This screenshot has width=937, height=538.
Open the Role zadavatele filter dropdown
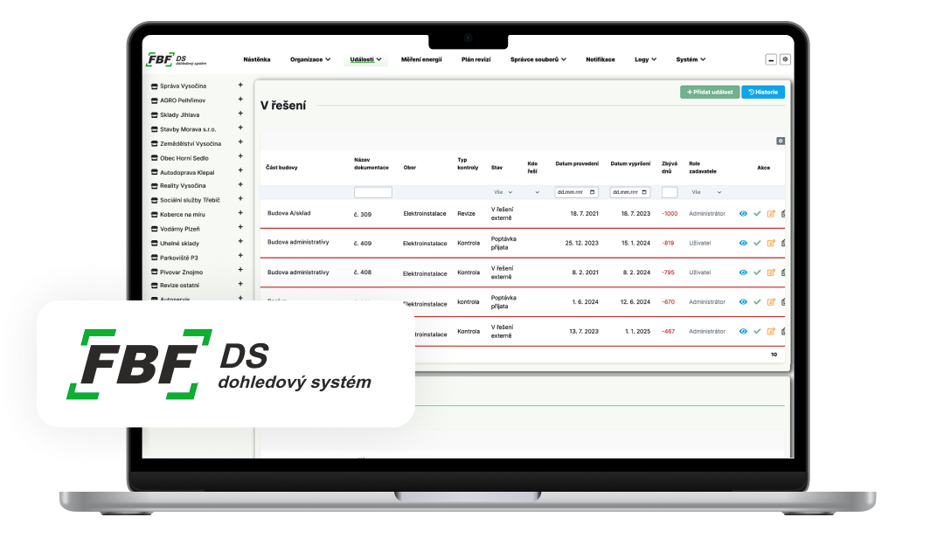(706, 192)
